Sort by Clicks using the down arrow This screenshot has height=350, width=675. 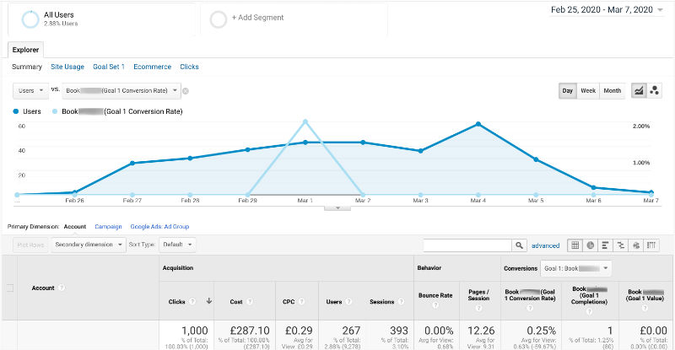(208, 301)
